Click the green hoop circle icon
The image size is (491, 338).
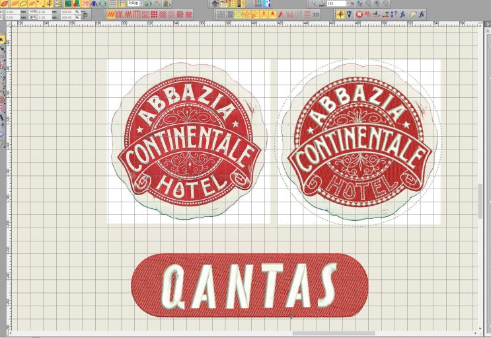coord(102,4)
